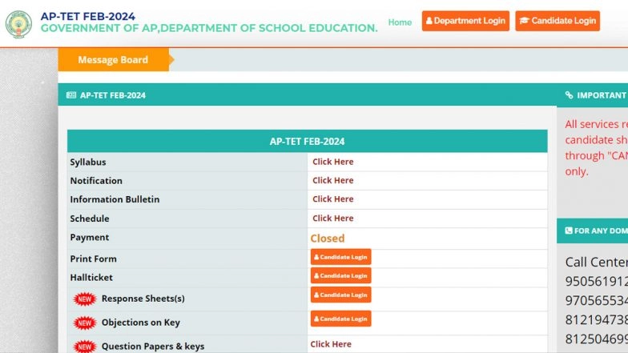Click the Notification row label
This screenshot has height=353, width=628.
click(96, 181)
